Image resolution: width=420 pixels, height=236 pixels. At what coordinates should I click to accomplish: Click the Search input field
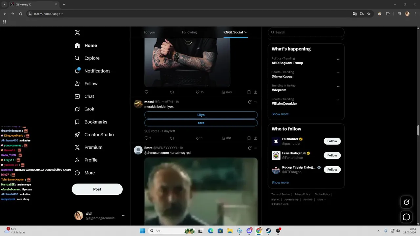click(x=306, y=32)
